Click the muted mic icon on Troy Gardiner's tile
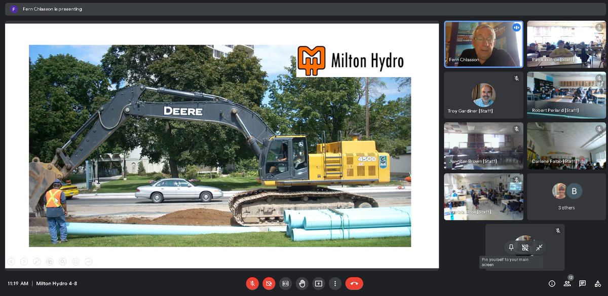This screenshot has height=296, width=608. [516, 79]
